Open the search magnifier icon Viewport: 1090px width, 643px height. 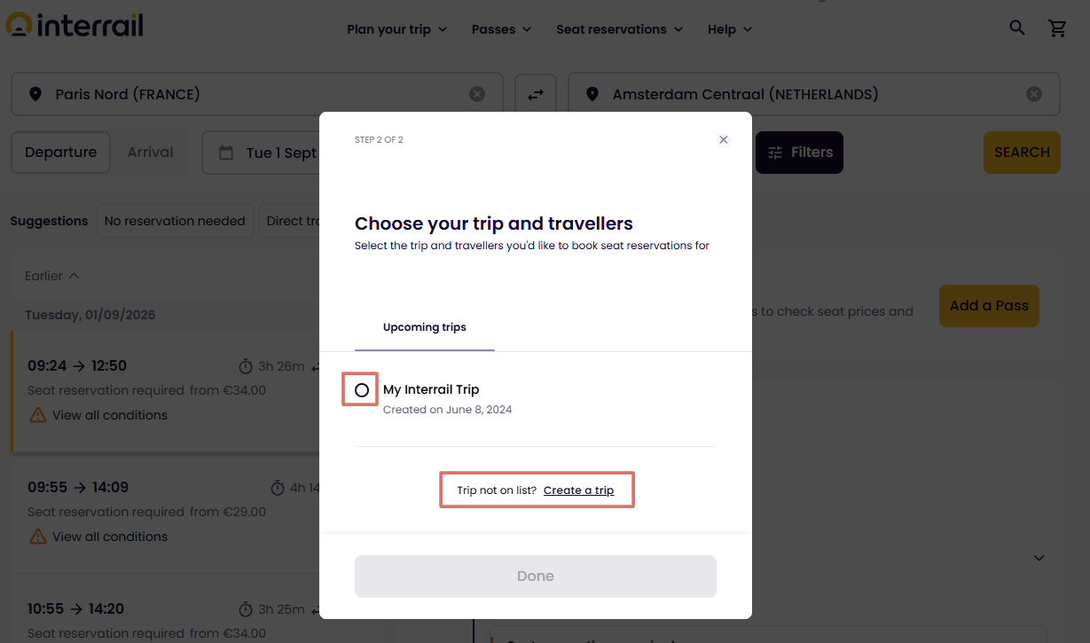click(x=1017, y=28)
